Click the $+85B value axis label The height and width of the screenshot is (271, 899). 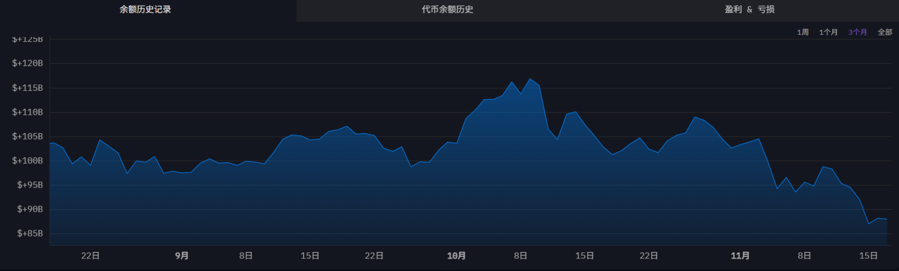pyautogui.click(x=30, y=233)
